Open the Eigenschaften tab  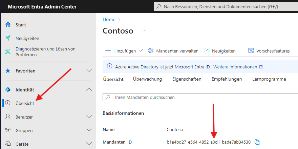pos(187,79)
